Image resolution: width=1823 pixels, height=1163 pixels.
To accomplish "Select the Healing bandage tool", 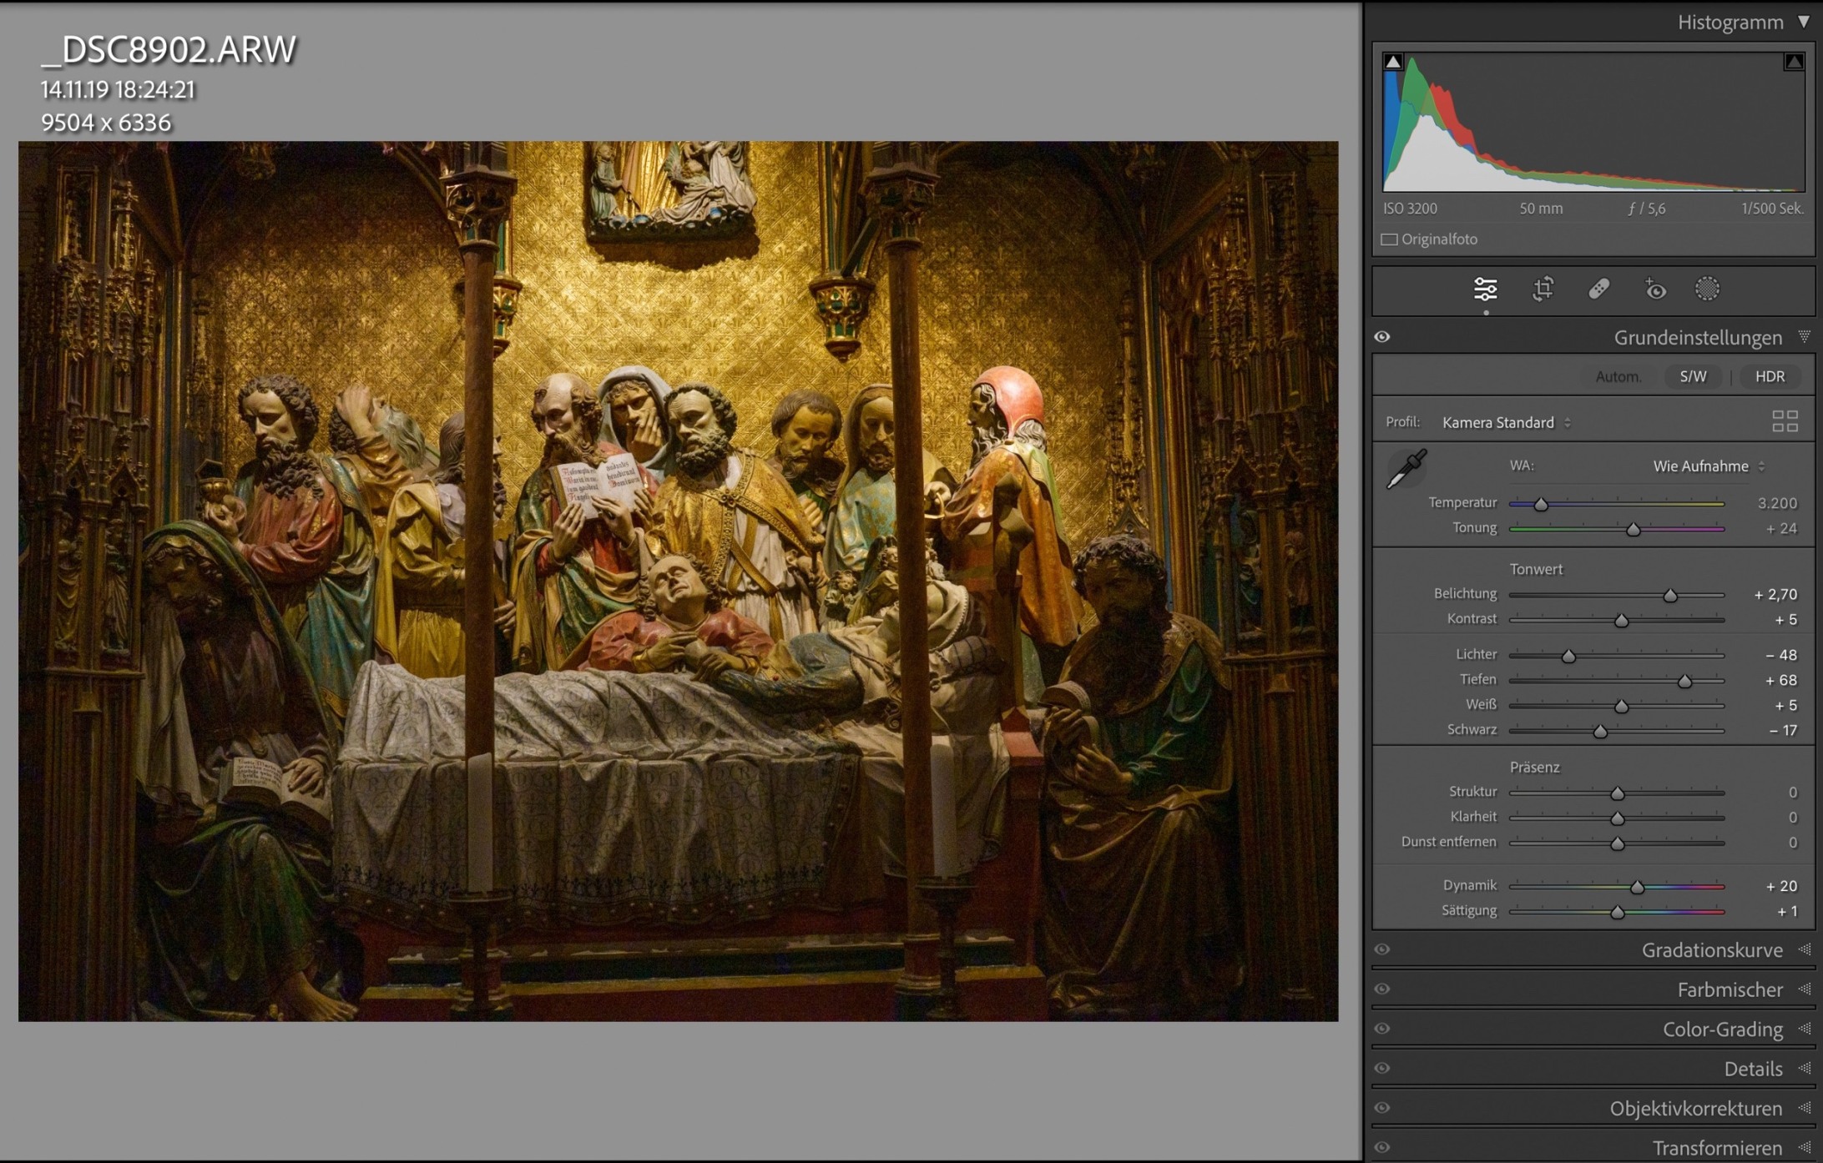I will tap(1598, 289).
